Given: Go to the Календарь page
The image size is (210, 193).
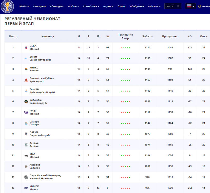Looking at the screenshot, I should click(x=40, y=6).
